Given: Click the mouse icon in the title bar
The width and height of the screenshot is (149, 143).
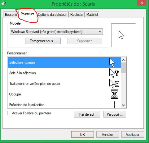Looking at the screenshot, I should tap(4, 3).
